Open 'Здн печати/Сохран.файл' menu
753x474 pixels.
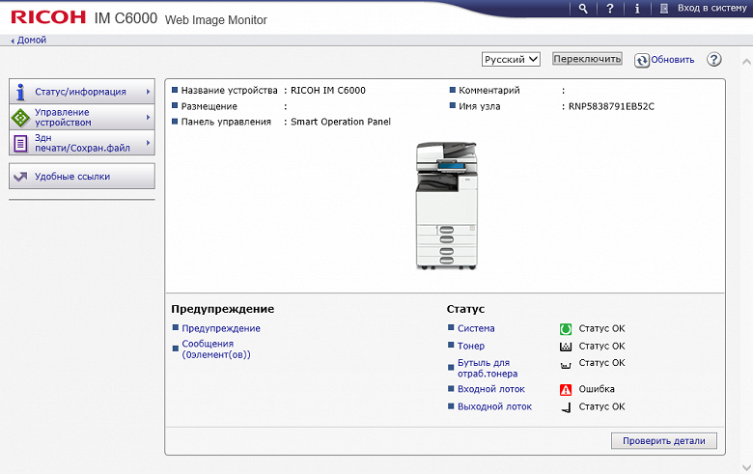coord(82,143)
